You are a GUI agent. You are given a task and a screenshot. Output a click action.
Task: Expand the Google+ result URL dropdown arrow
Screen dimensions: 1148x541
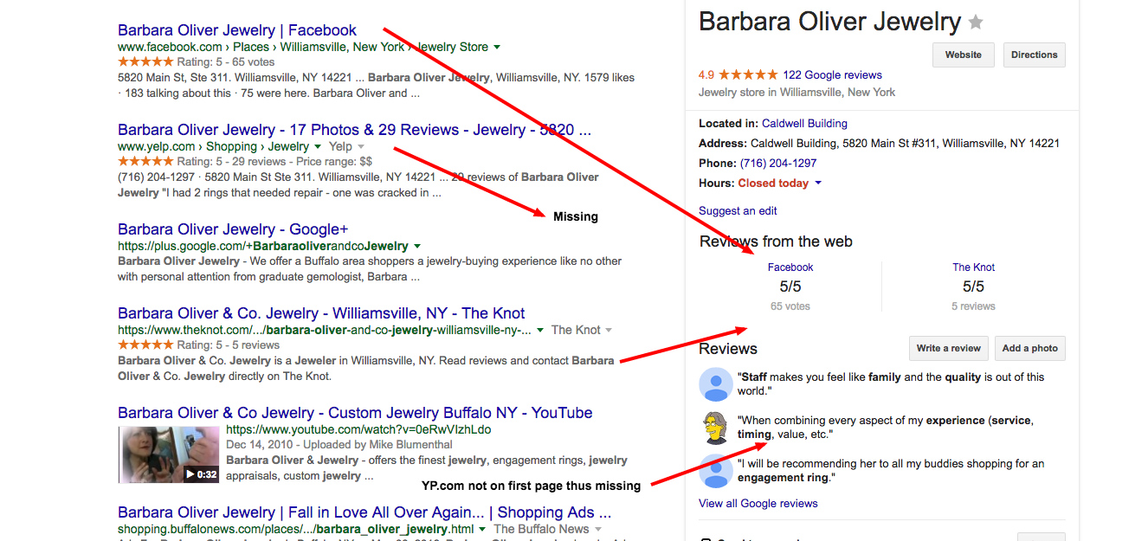pos(417,247)
